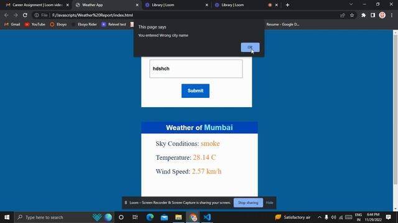398x223 pixels.
Task: Close the first Library | Loom tab
Action: (x=207, y=5)
